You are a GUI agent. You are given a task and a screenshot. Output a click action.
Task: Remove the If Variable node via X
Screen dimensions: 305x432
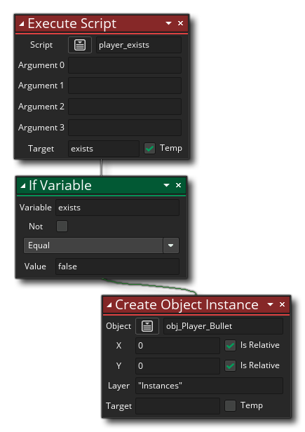coord(178,185)
